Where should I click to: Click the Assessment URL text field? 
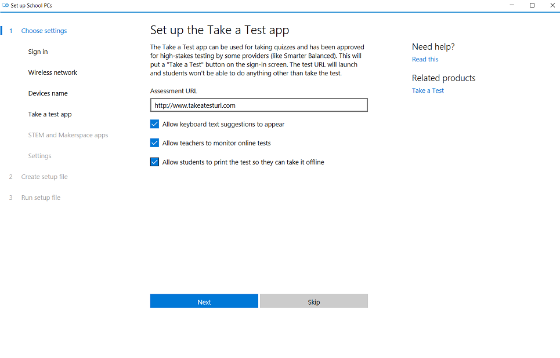(x=259, y=105)
